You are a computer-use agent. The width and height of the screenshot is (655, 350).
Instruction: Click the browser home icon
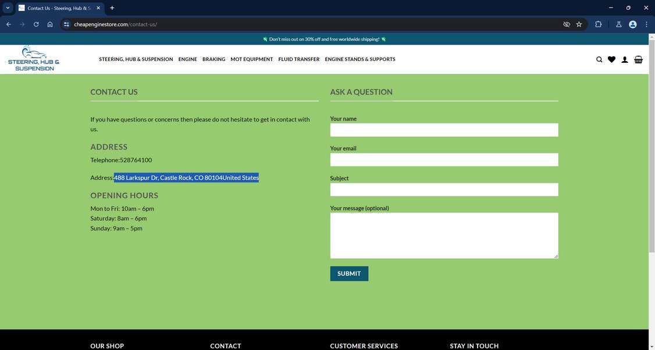(x=50, y=24)
